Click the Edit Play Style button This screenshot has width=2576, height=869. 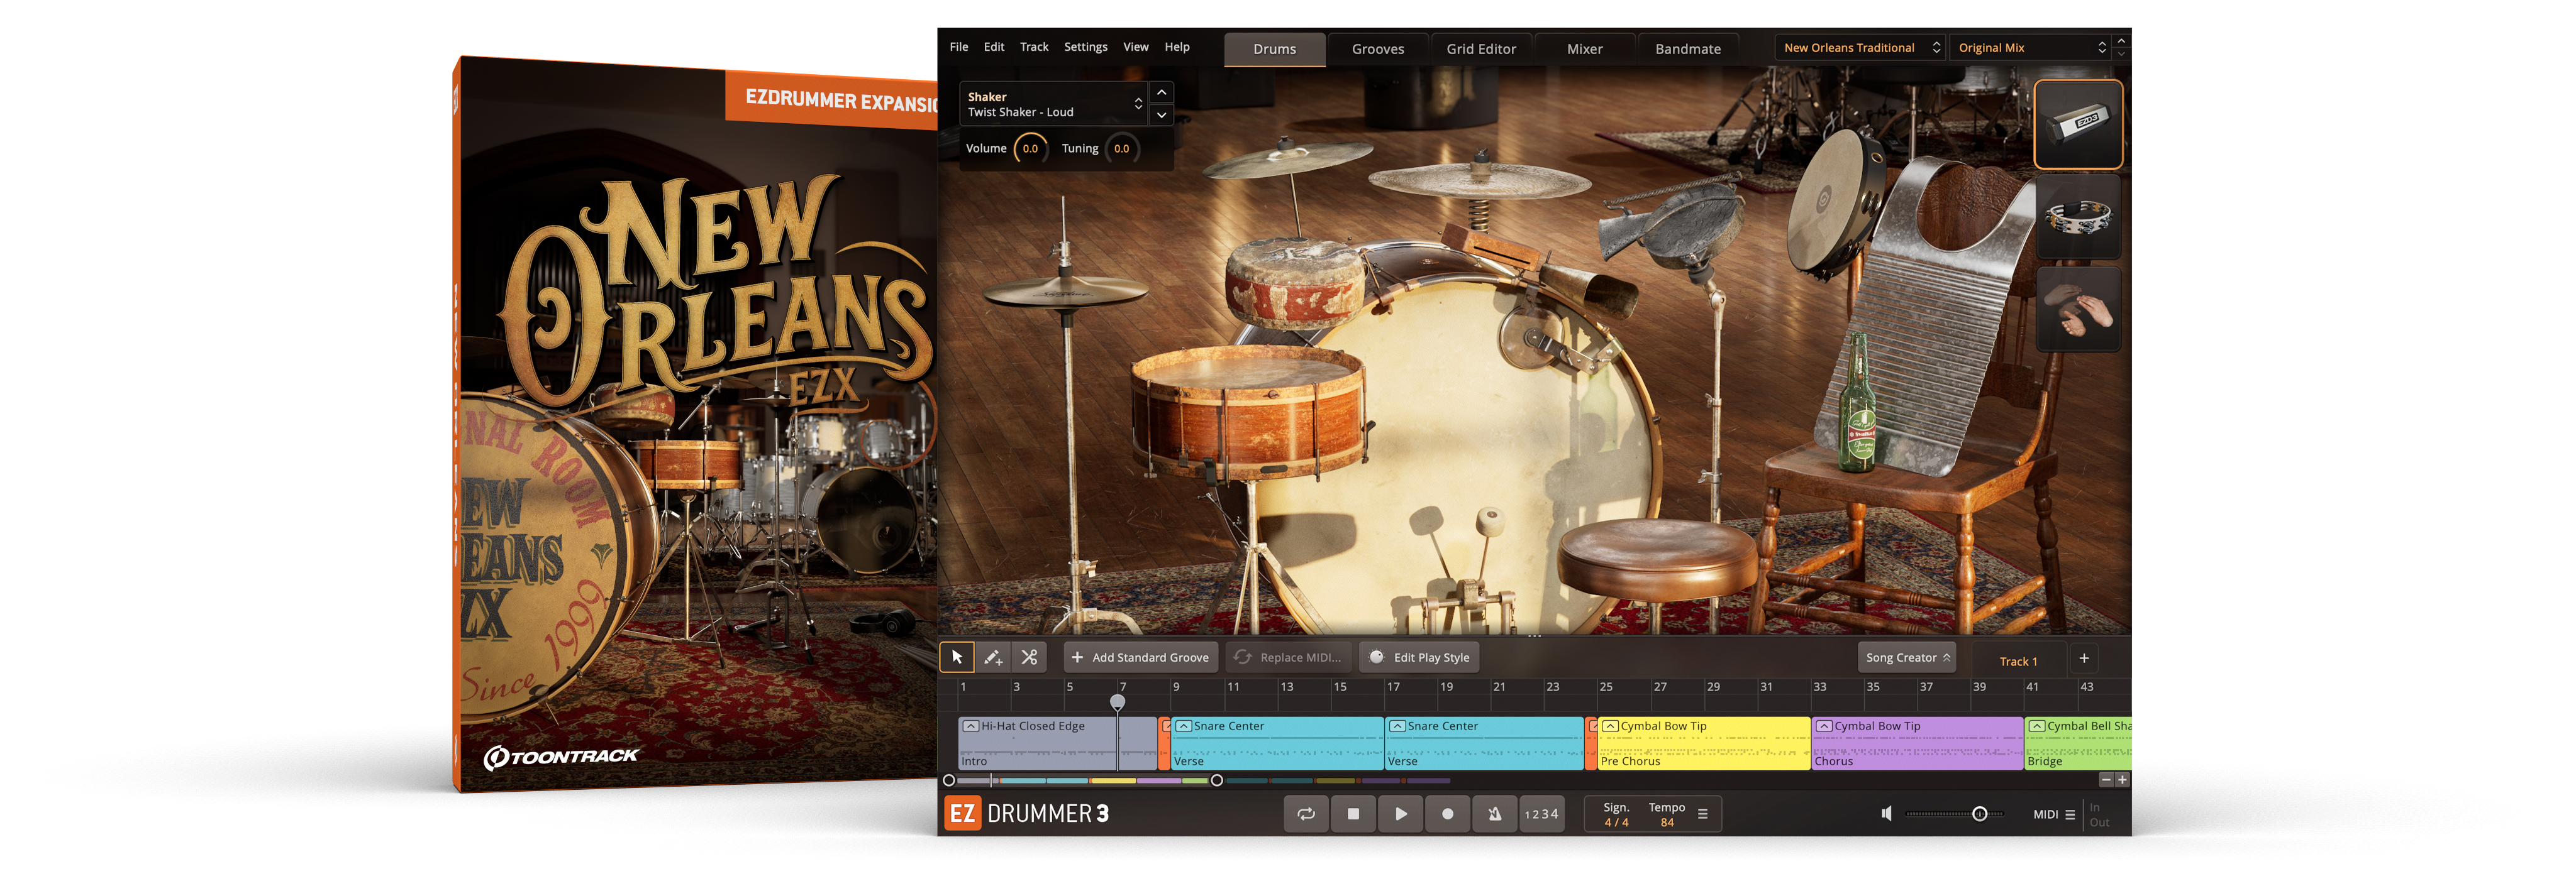(x=1419, y=657)
